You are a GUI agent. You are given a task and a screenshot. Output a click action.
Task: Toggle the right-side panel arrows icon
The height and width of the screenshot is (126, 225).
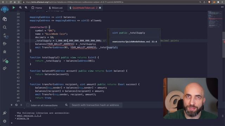pos(222,7)
